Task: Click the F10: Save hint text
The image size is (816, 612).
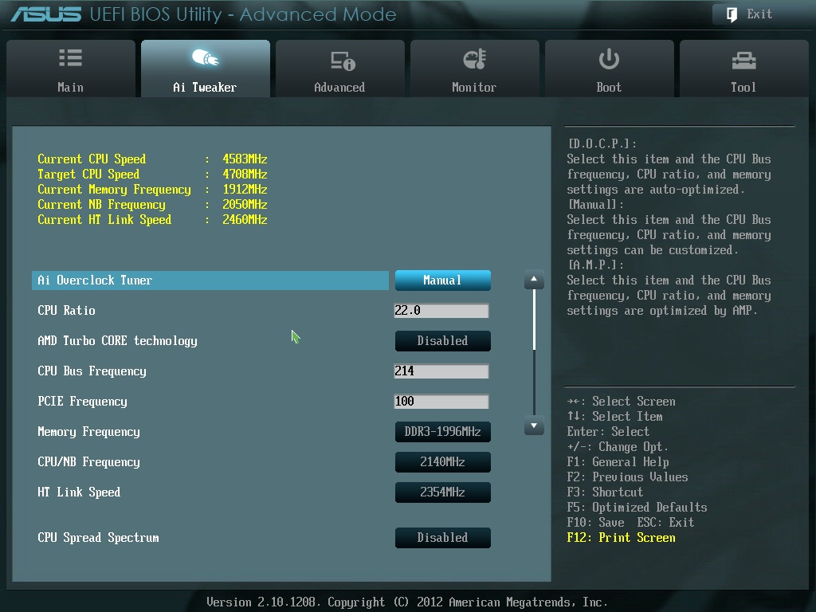Action: point(596,523)
